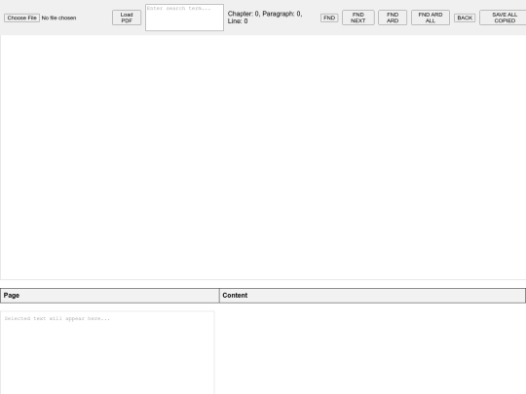Image resolution: width=526 pixels, height=394 pixels.
Task: Click the BACK button
Action: click(465, 18)
